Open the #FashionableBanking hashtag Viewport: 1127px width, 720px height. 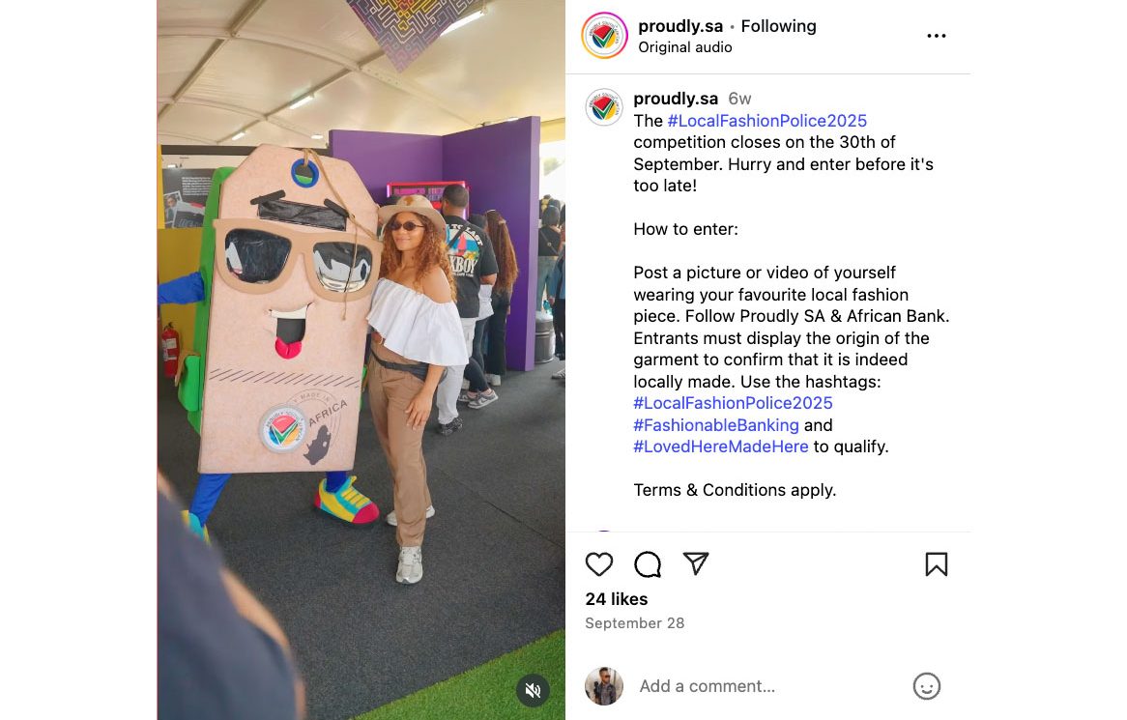tap(716, 425)
